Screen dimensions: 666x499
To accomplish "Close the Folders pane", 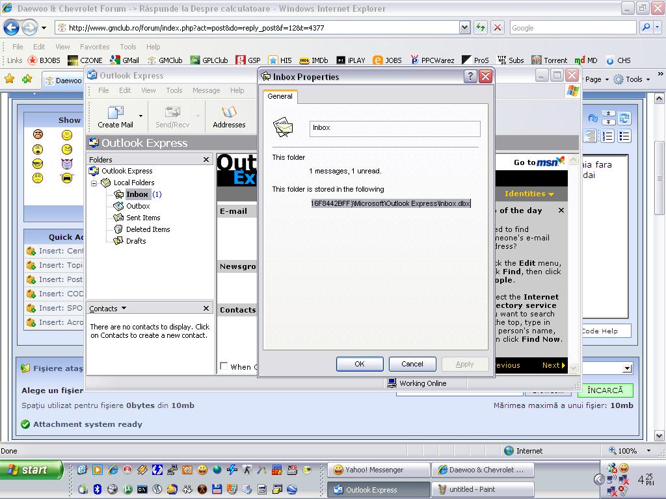I will (206, 160).
